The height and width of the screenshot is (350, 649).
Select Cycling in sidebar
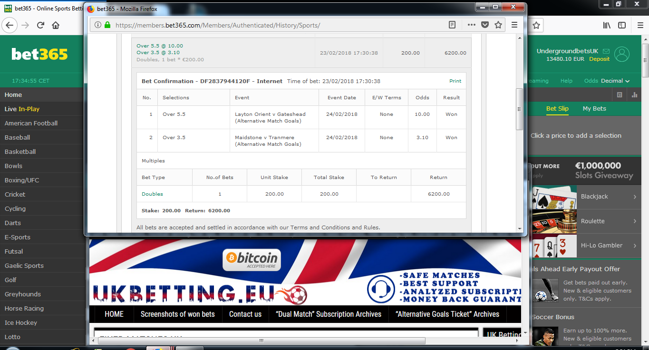tap(43, 208)
